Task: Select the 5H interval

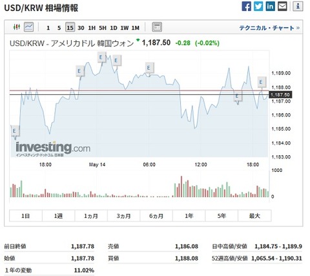Action: pyautogui.click(x=103, y=28)
